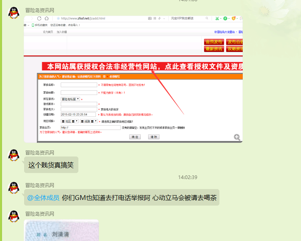
Task: Expand the 线路 line dropdown
Action: 89,121
